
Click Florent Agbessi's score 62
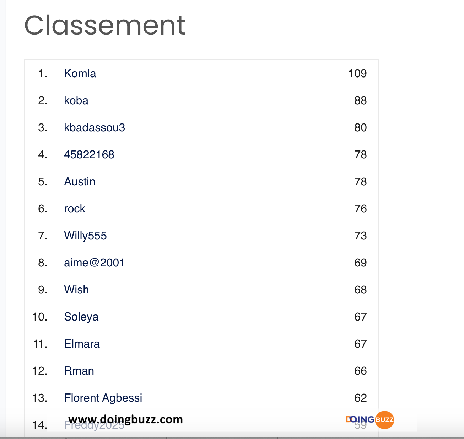tap(360, 398)
